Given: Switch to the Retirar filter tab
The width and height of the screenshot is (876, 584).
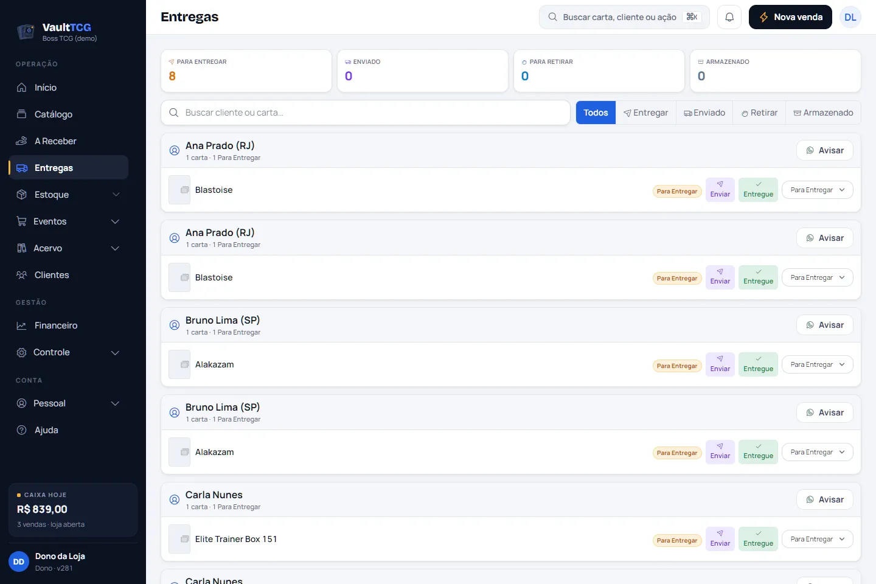Looking at the screenshot, I should [759, 113].
